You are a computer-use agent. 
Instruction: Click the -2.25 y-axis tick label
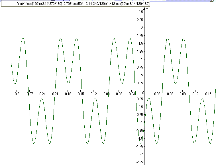point(139,162)
